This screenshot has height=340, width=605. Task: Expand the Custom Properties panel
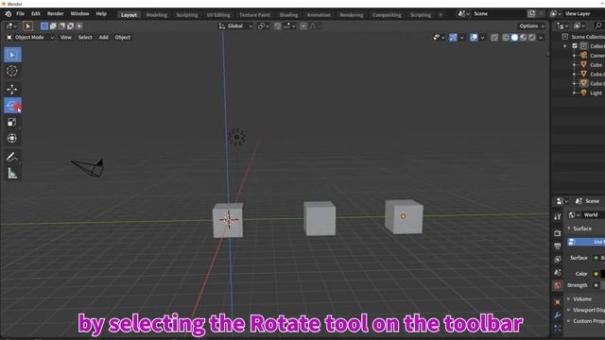pos(569,321)
